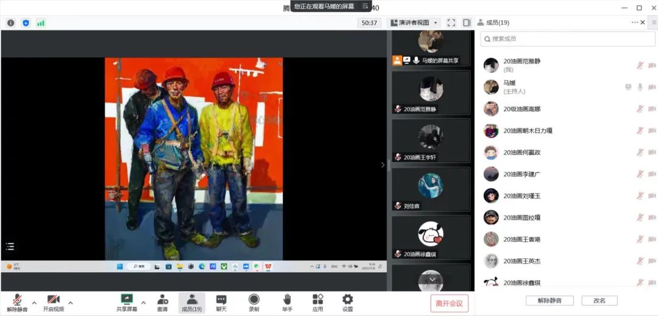Click camera icon in 马媛 row
Image resolution: width=658 pixels, height=316 pixels.
pos(652,86)
